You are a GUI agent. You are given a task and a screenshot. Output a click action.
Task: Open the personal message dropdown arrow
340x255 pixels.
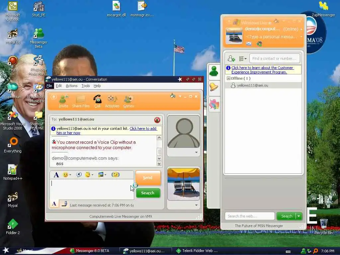point(301,37)
